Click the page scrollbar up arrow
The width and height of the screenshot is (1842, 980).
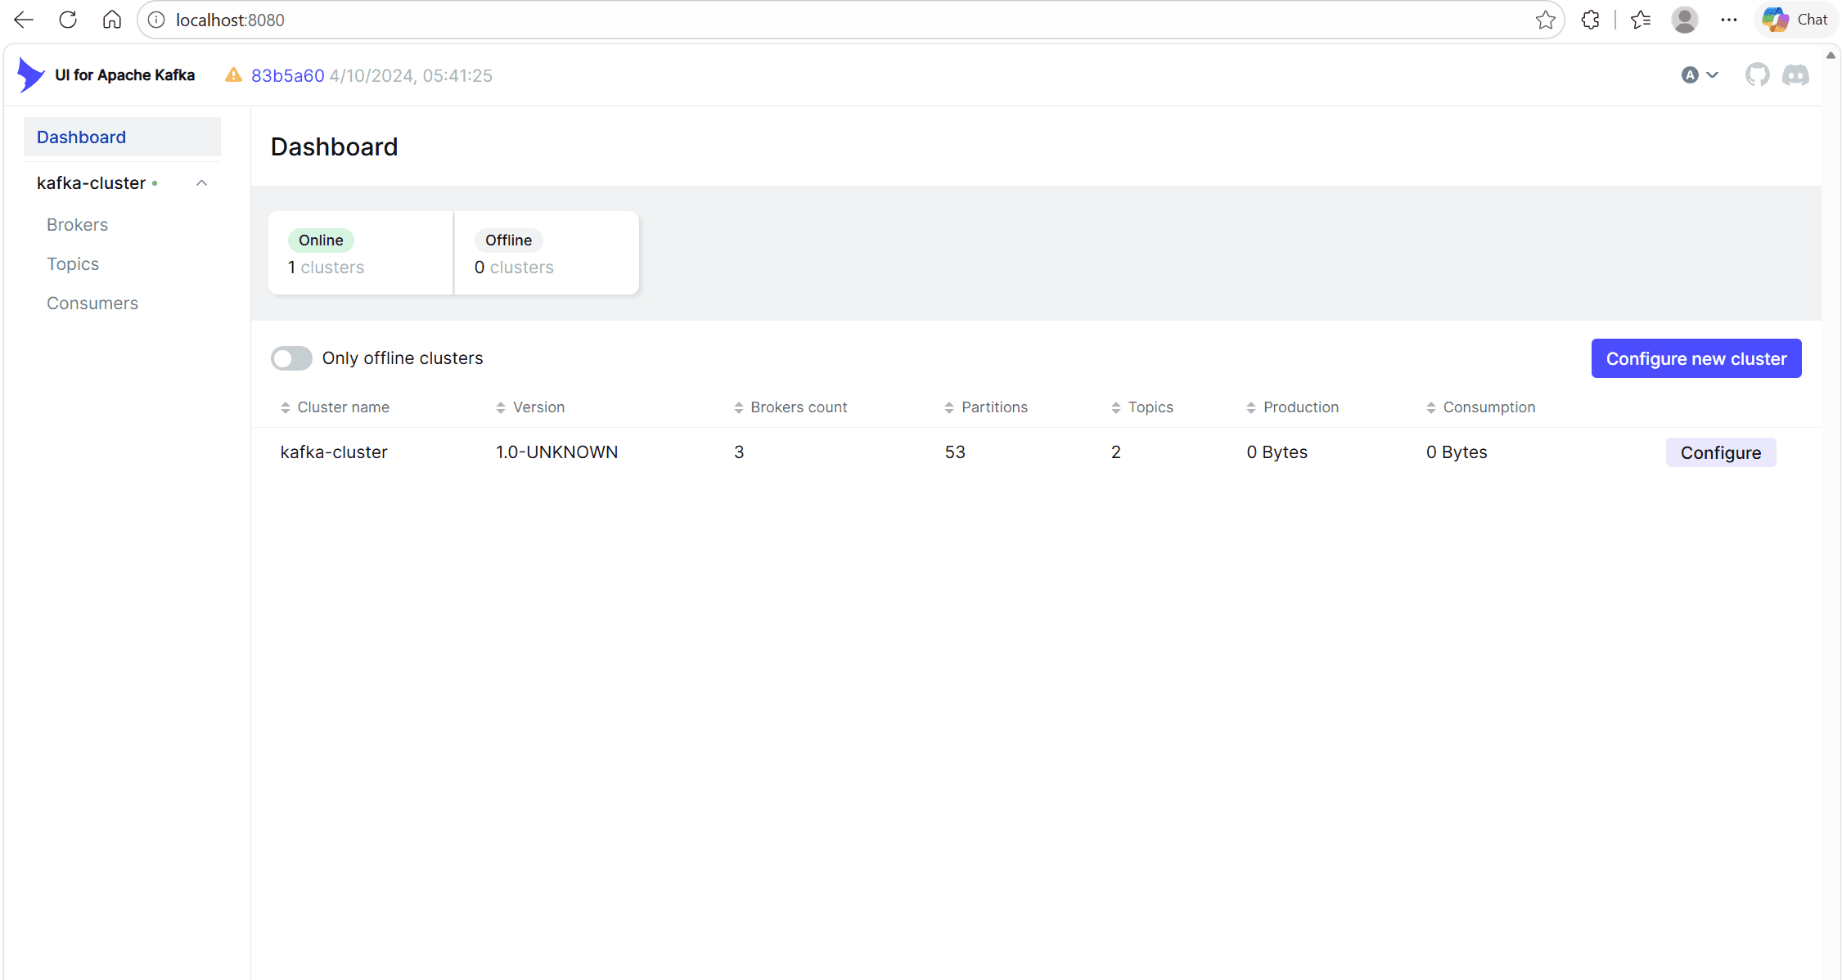(1831, 56)
